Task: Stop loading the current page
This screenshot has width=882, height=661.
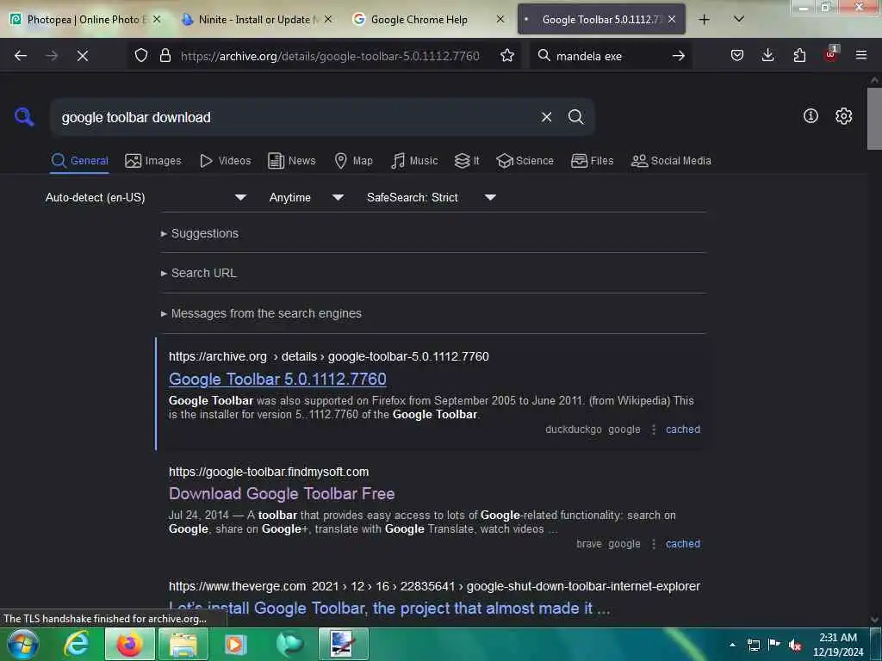Action: point(83,56)
